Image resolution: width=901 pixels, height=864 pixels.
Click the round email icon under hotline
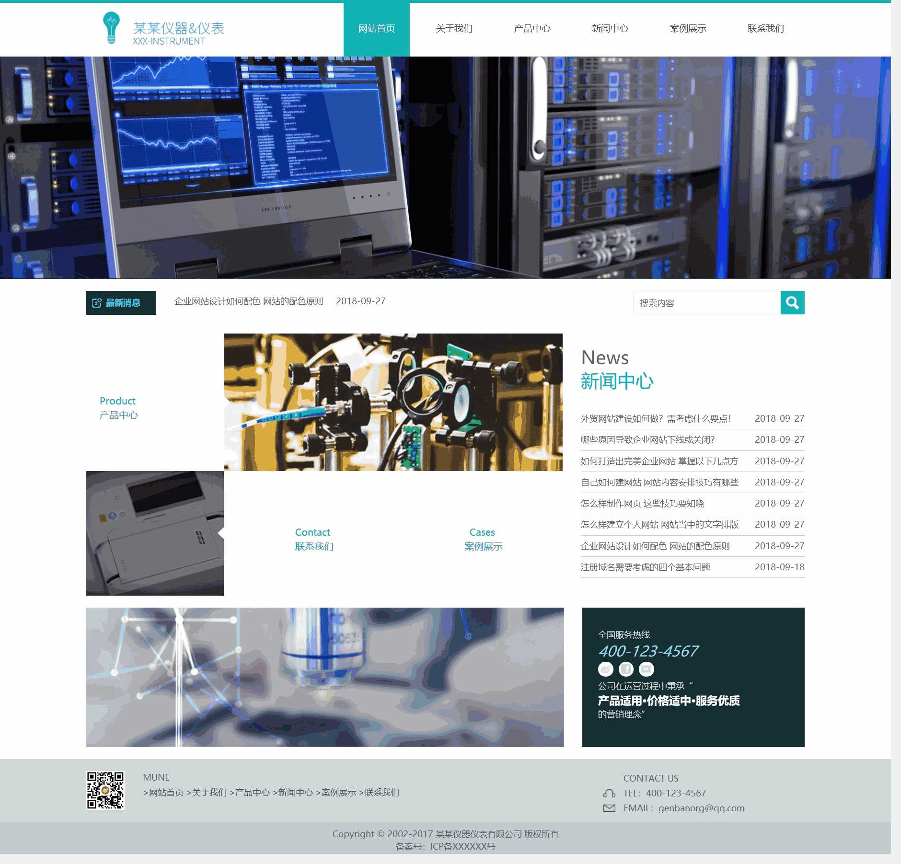coord(646,669)
